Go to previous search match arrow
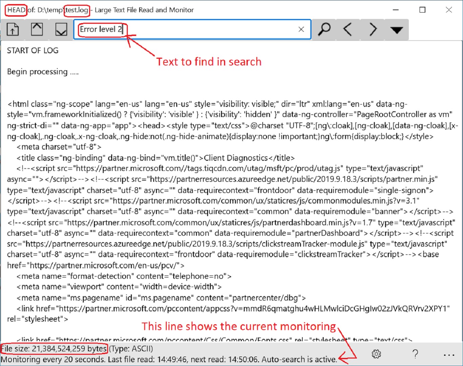Screen dimensions: 463x366 click(348, 30)
